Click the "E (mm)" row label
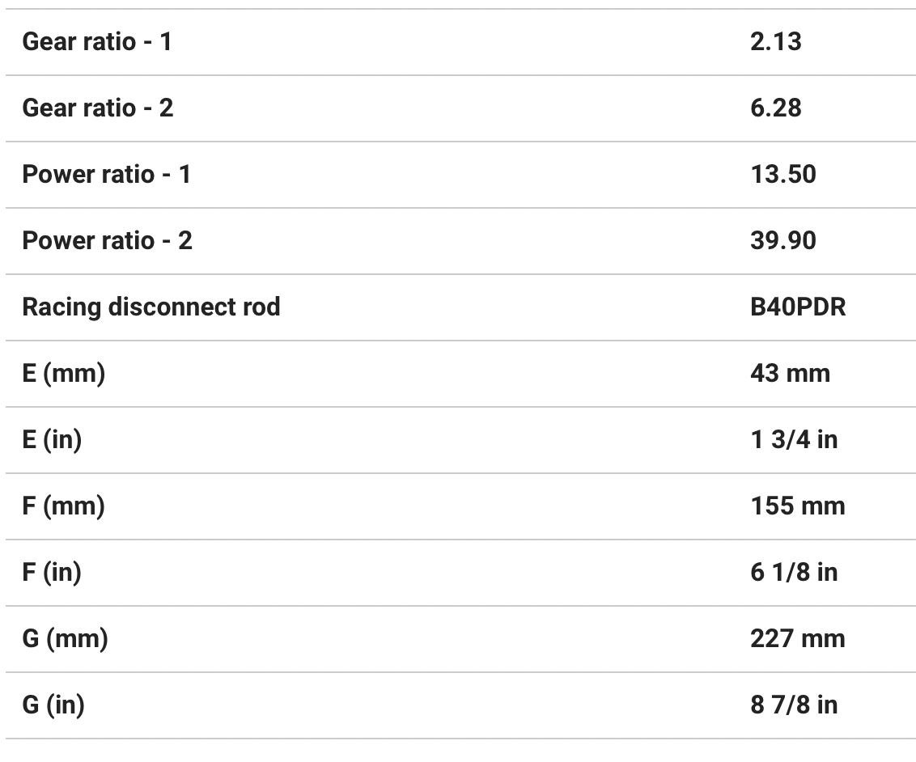Screen dimensions: 916x762 [63, 374]
